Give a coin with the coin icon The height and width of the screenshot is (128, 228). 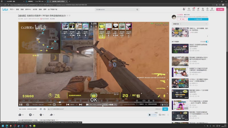tap(30, 115)
